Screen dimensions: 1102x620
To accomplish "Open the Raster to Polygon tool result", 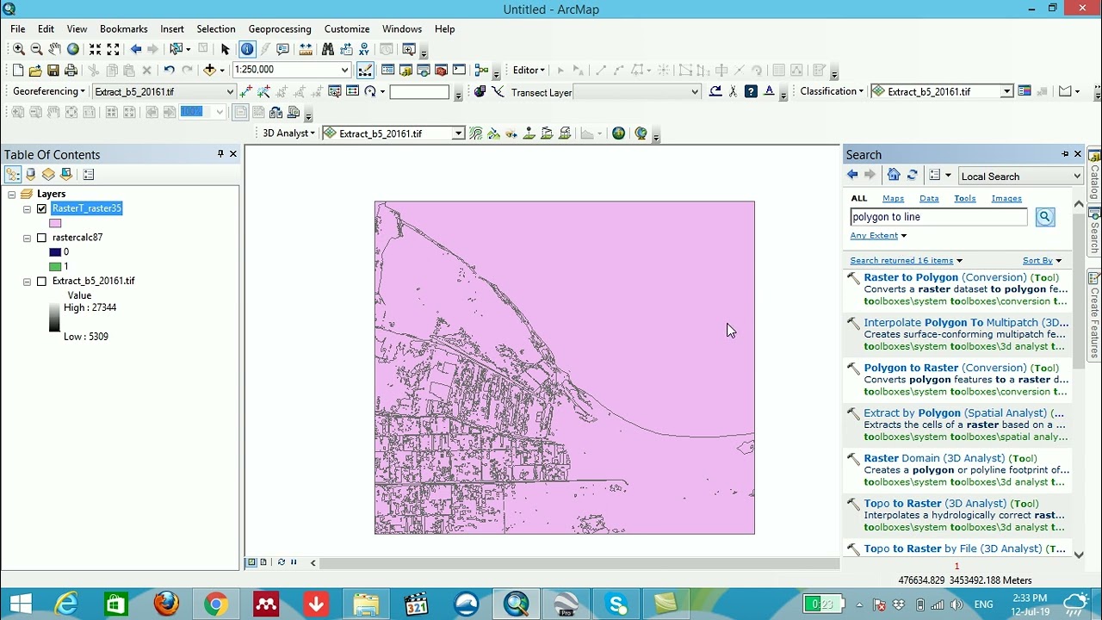I will 962,277.
